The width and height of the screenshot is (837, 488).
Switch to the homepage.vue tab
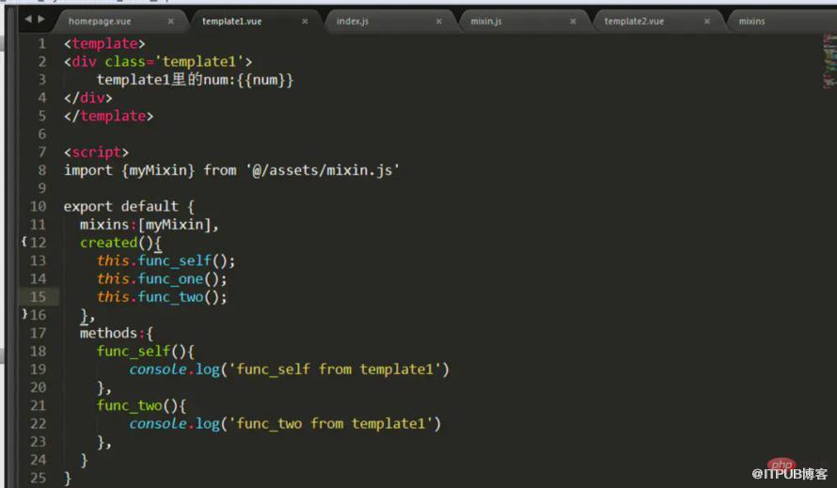click(x=100, y=22)
